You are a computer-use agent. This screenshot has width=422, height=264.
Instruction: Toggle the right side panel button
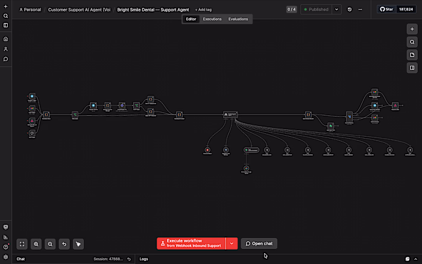tap(412, 68)
